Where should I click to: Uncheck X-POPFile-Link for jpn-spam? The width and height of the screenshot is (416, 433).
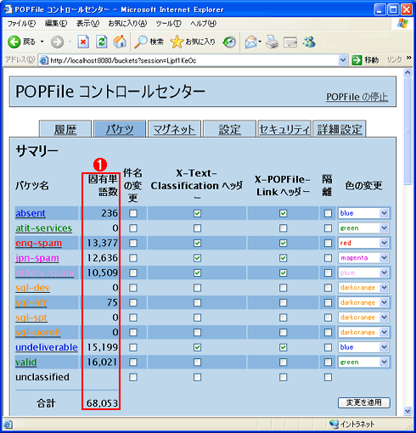[x=283, y=258]
